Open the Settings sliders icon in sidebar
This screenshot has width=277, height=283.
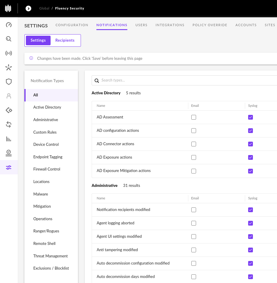(x=9, y=167)
